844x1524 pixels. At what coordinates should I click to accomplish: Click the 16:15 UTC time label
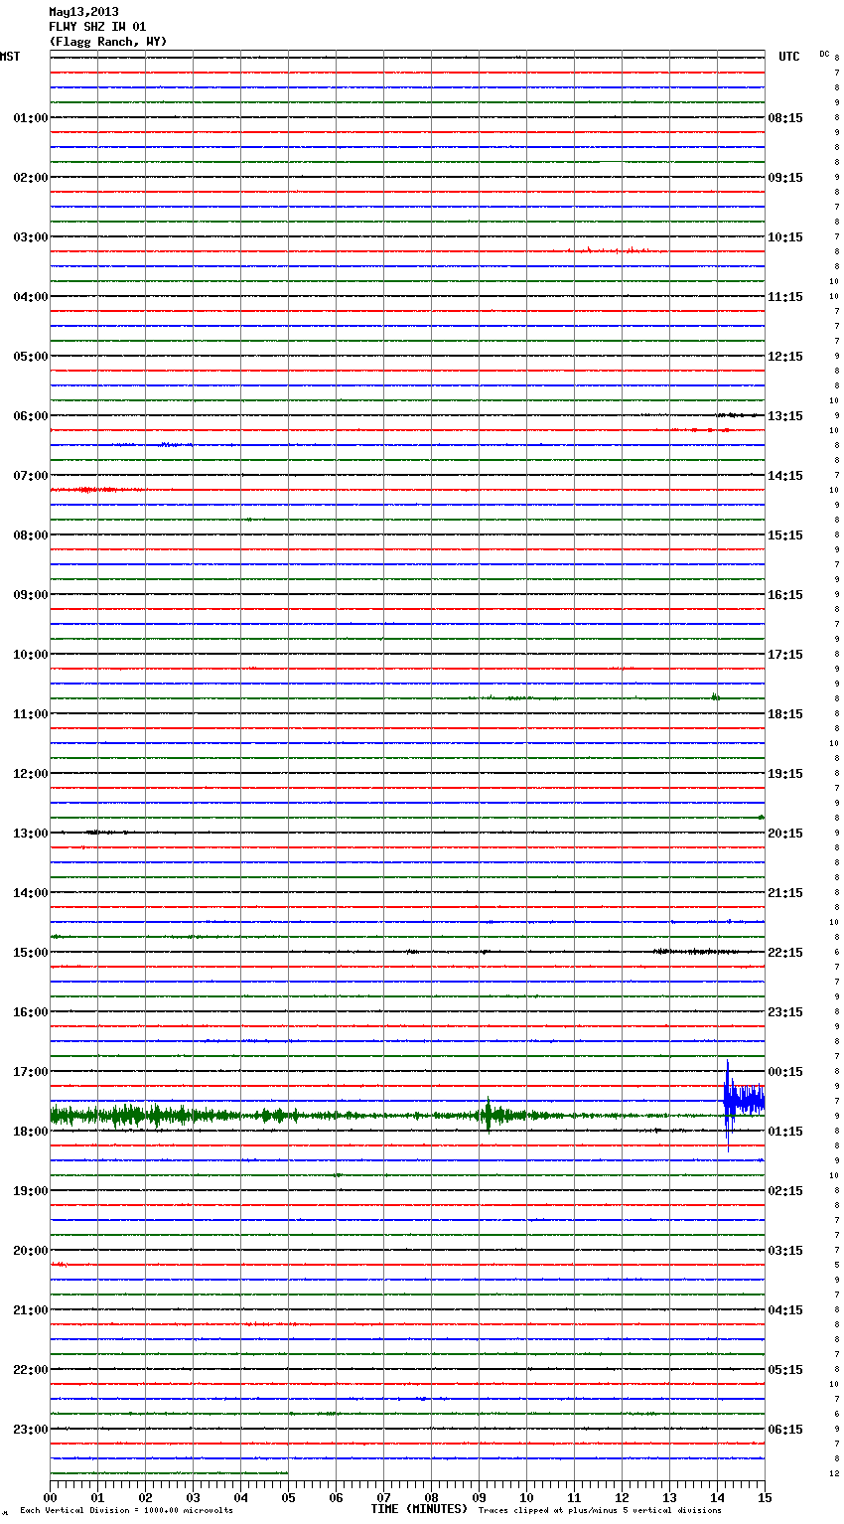click(785, 595)
